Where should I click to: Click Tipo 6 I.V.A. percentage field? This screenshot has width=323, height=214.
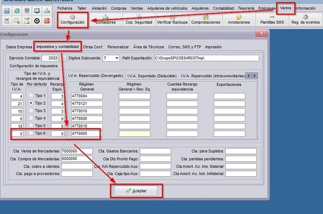click(17, 133)
